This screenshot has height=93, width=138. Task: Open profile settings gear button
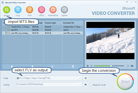click(x=85, y=78)
